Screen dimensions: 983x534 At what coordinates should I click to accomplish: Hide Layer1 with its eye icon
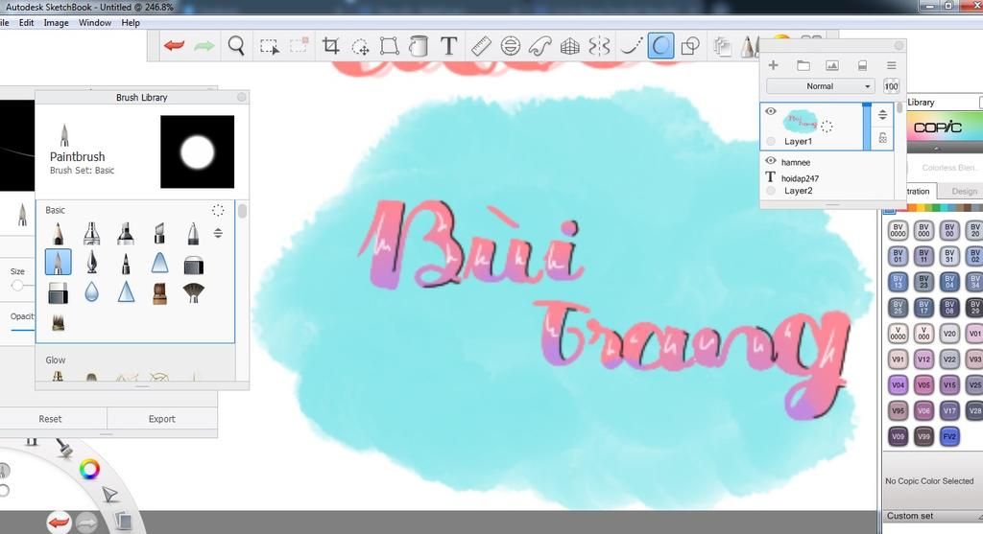(x=771, y=111)
